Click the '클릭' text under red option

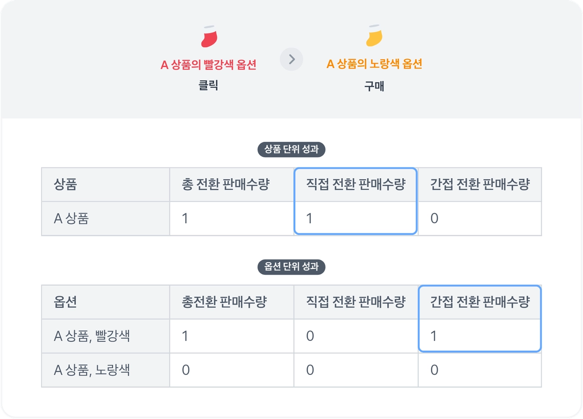point(208,86)
